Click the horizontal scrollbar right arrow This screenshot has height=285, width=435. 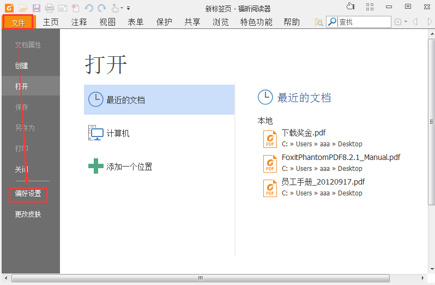click(x=423, y=278)
